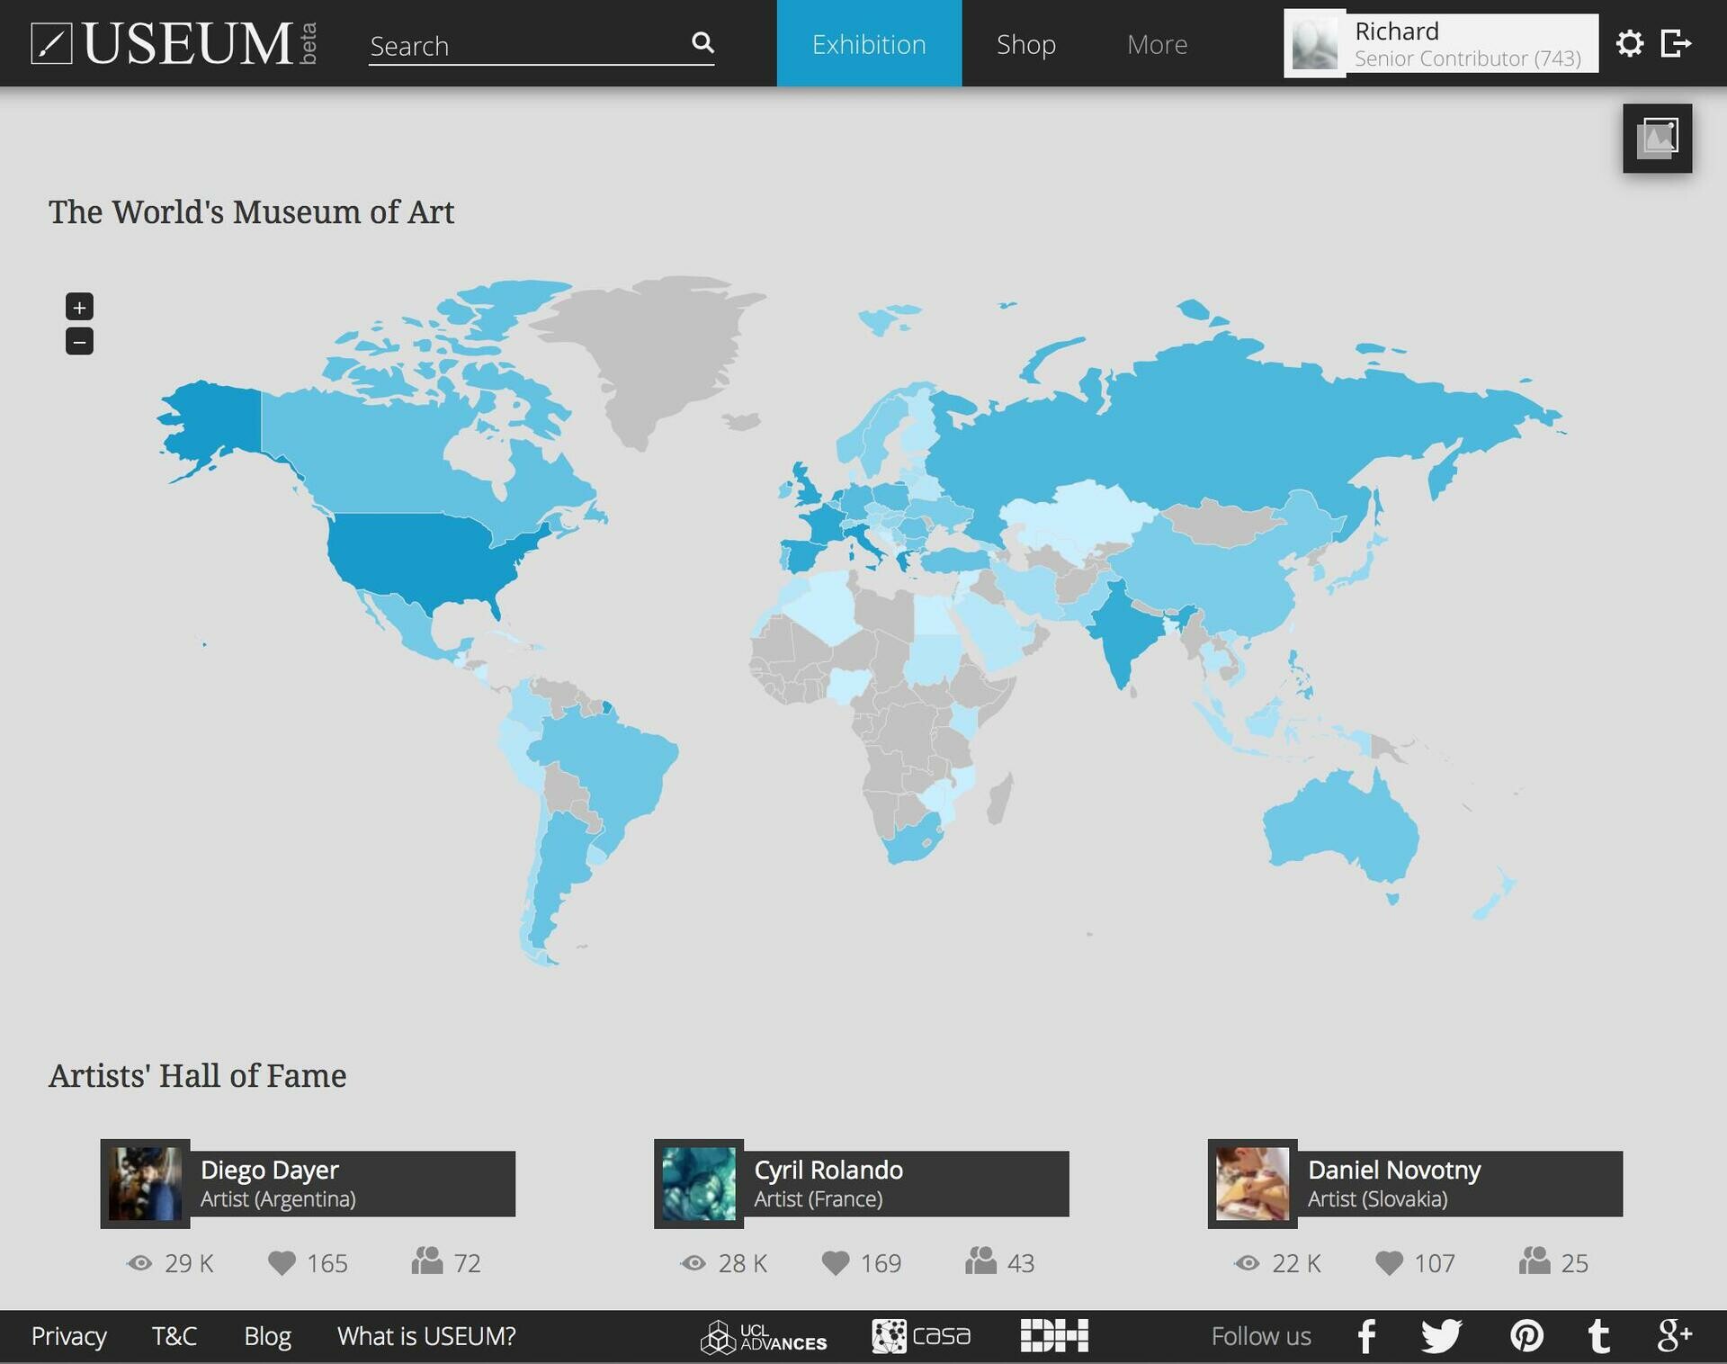Zoom out of the world map
Image resolution: width=1727 pixels, height=1364 pixels.
79,342
